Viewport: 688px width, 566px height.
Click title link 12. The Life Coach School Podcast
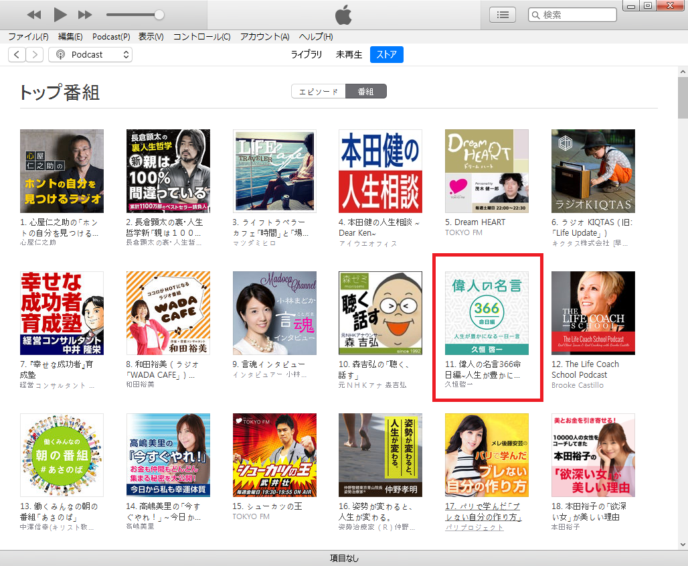point(586,369)
